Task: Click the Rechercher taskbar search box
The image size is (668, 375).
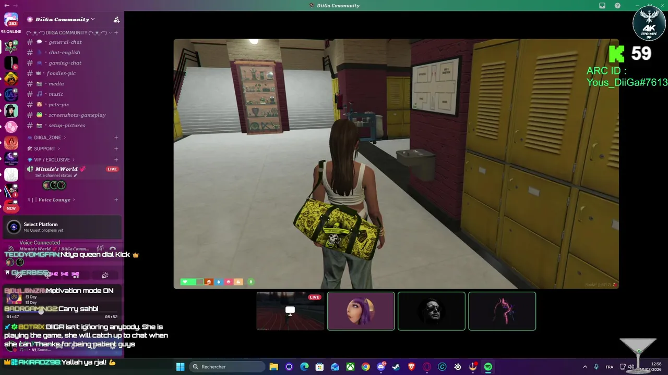Action: 226,367
